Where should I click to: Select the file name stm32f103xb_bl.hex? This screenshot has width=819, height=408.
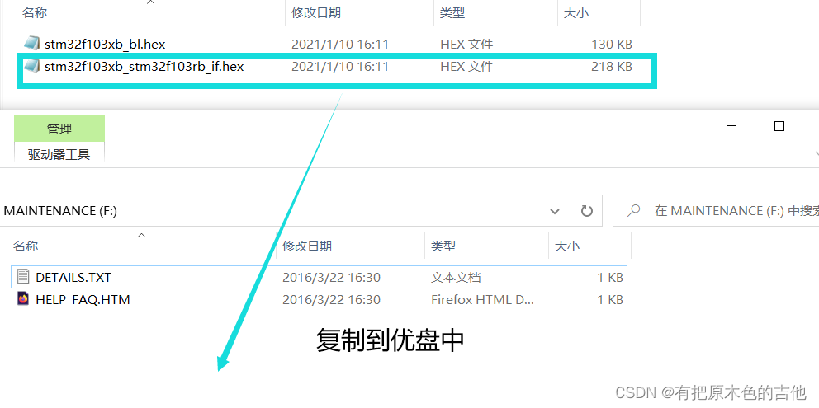[105, 44]
